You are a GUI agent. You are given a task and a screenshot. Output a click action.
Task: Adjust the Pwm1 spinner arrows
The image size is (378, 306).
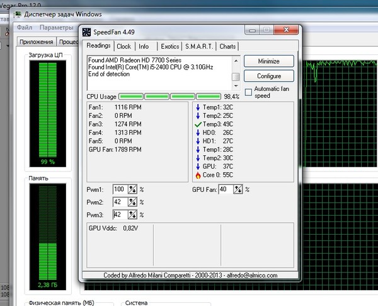coord(132,189)
